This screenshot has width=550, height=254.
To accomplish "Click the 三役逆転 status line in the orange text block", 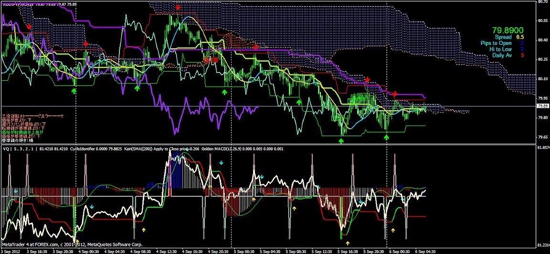I will [32, 116].
